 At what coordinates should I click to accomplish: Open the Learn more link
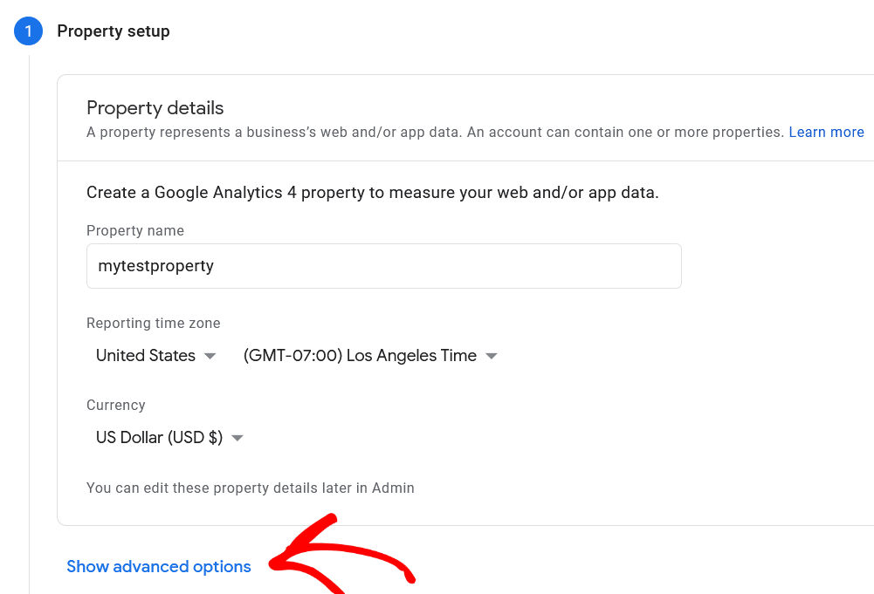pos(826,133)
